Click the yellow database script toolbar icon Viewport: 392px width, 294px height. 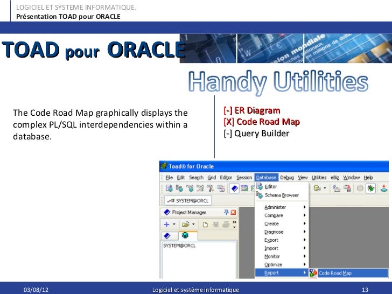[x=317, y=188]
